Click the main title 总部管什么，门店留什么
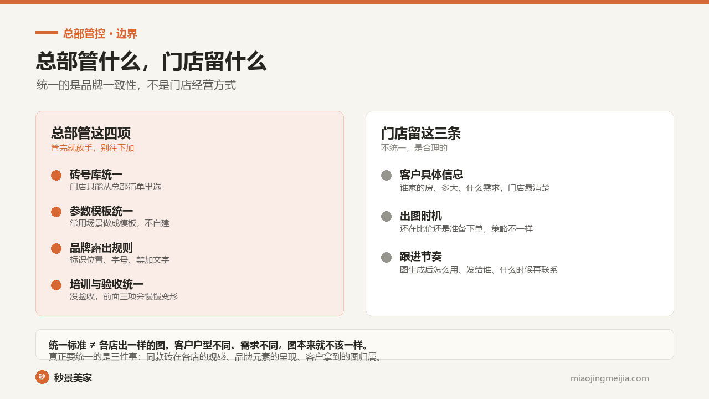Screen dimensions: 709x399 [151, 62]
